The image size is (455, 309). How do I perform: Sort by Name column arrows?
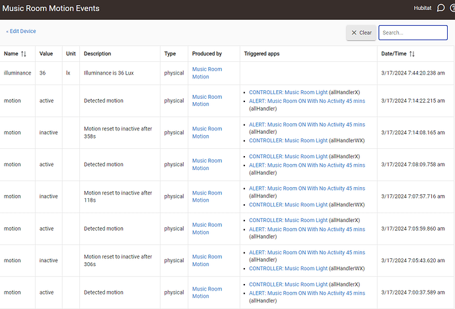(x=24, y=54)
